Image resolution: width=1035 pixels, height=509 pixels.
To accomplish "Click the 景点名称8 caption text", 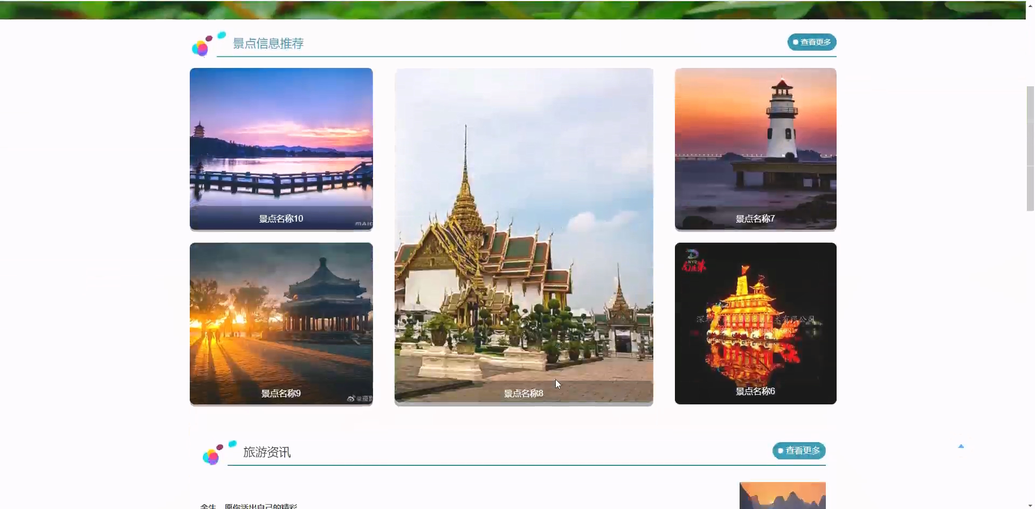I will coord(523,393).
